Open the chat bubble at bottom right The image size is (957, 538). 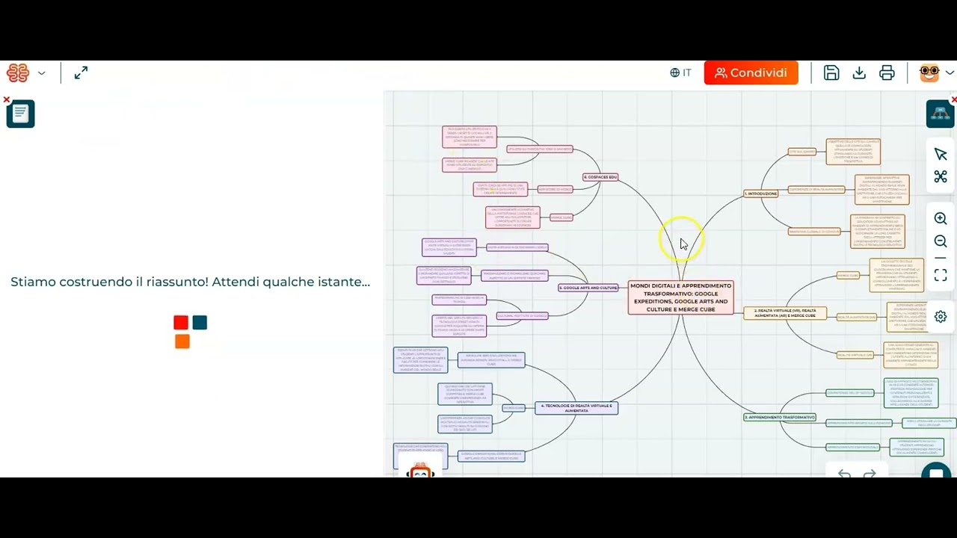point(936,472)
